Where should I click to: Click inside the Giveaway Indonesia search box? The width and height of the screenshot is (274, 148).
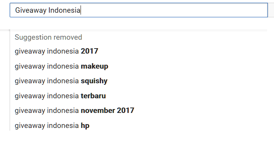139,10
